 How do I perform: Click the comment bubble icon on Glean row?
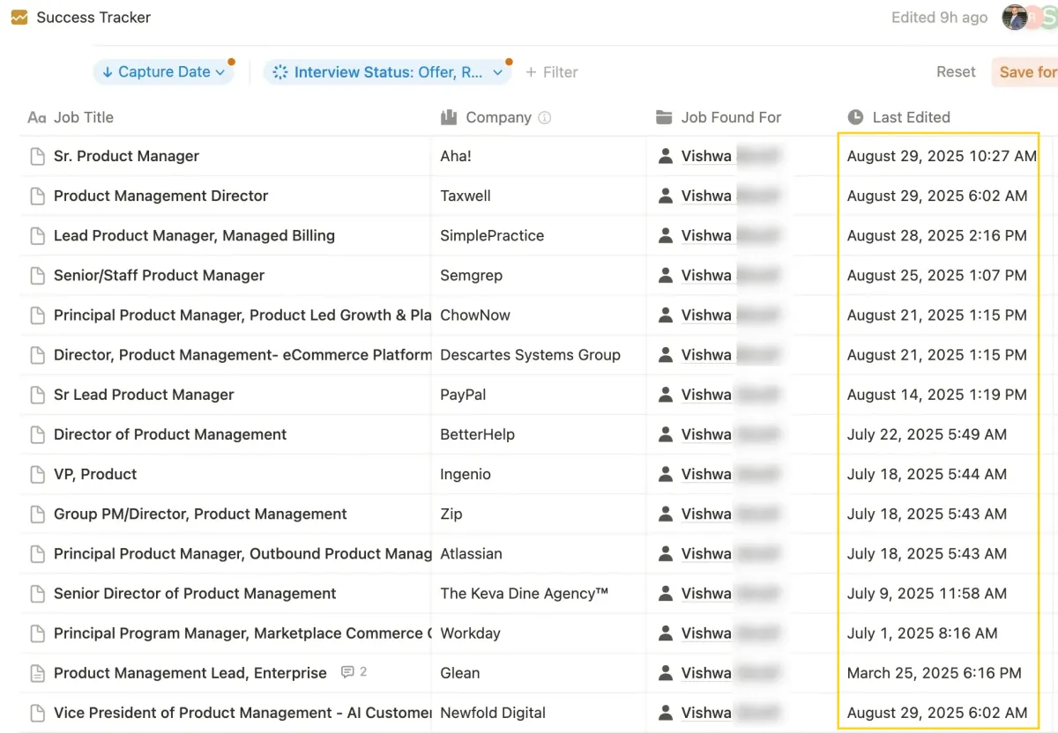pyautogui.click(x=348, y=672)
